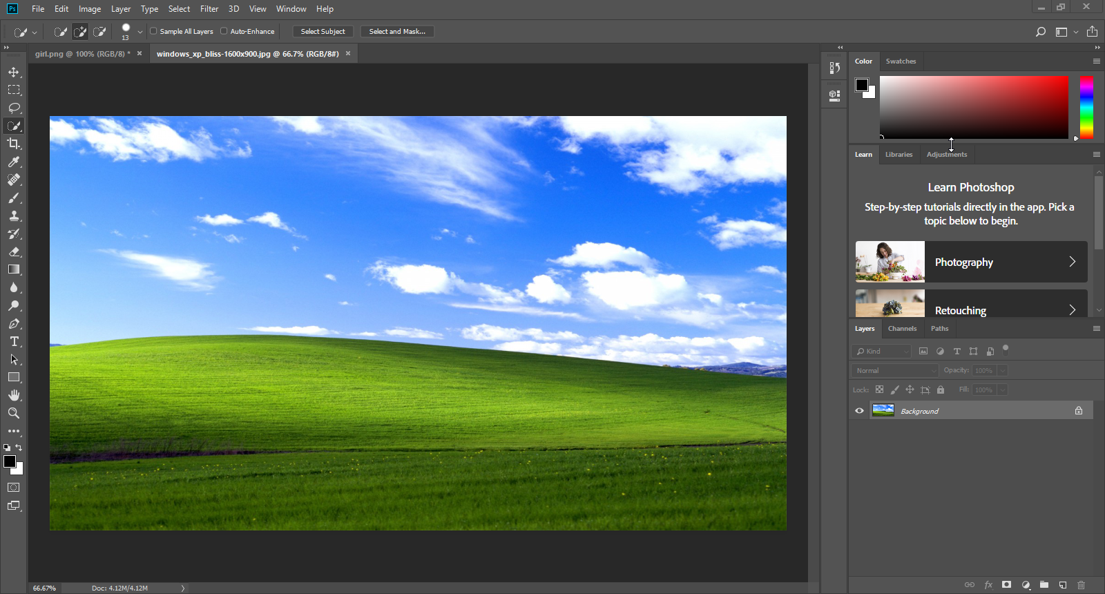The height and width of the screenshot is (594, 1105).
Task: Open the Image menu
Action: pos(90,9)
